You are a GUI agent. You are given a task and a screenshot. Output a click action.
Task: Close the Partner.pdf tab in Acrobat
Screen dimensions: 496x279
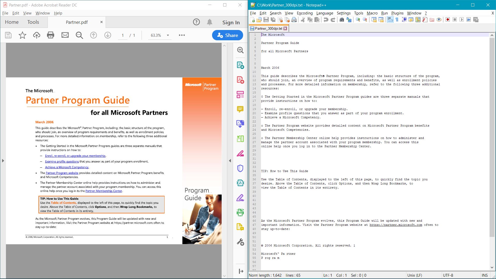102,22
